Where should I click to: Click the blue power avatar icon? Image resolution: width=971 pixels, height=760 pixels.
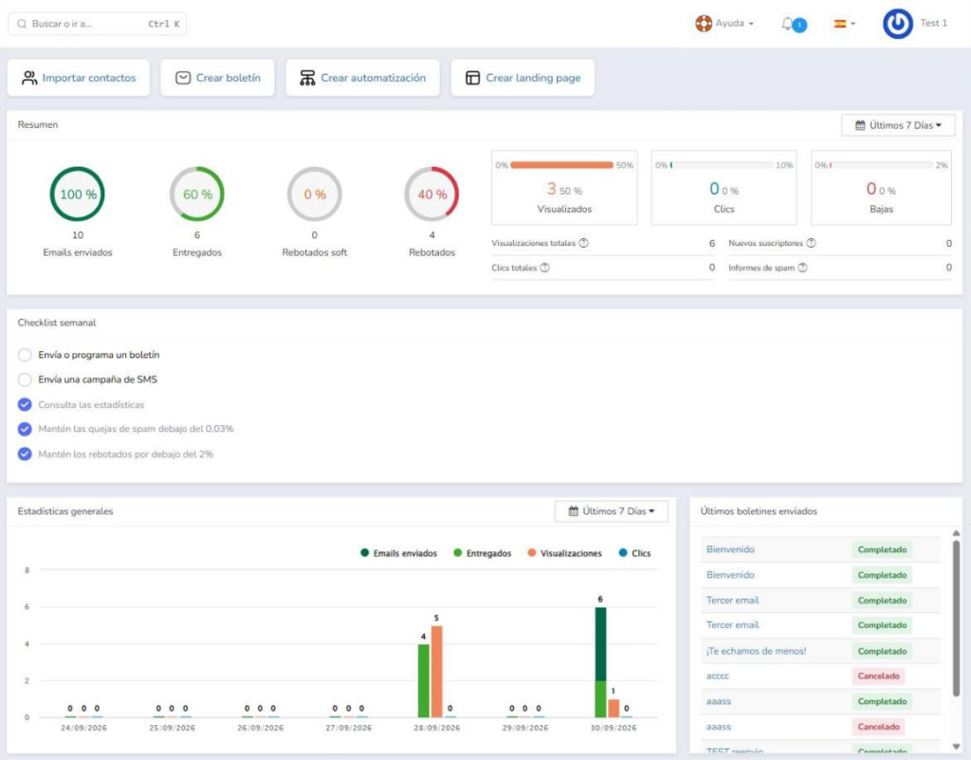(897, 24)
